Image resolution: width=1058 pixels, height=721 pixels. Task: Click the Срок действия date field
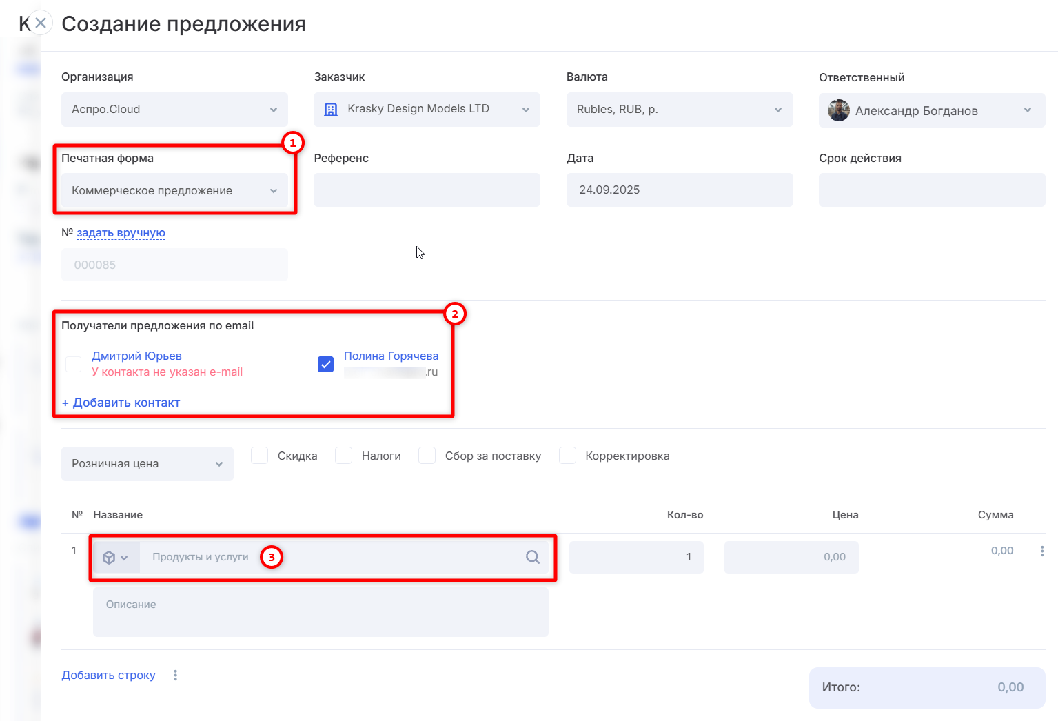(x=931, y=190)
